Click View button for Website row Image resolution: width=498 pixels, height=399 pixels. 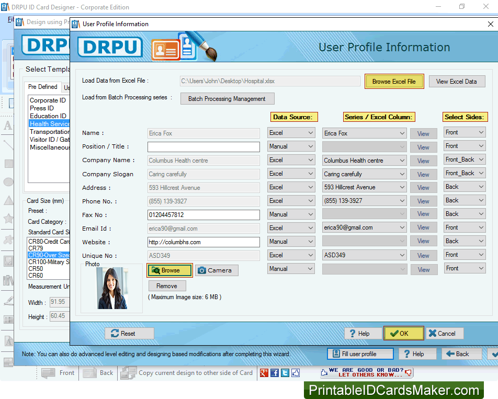tap(423, 242)
